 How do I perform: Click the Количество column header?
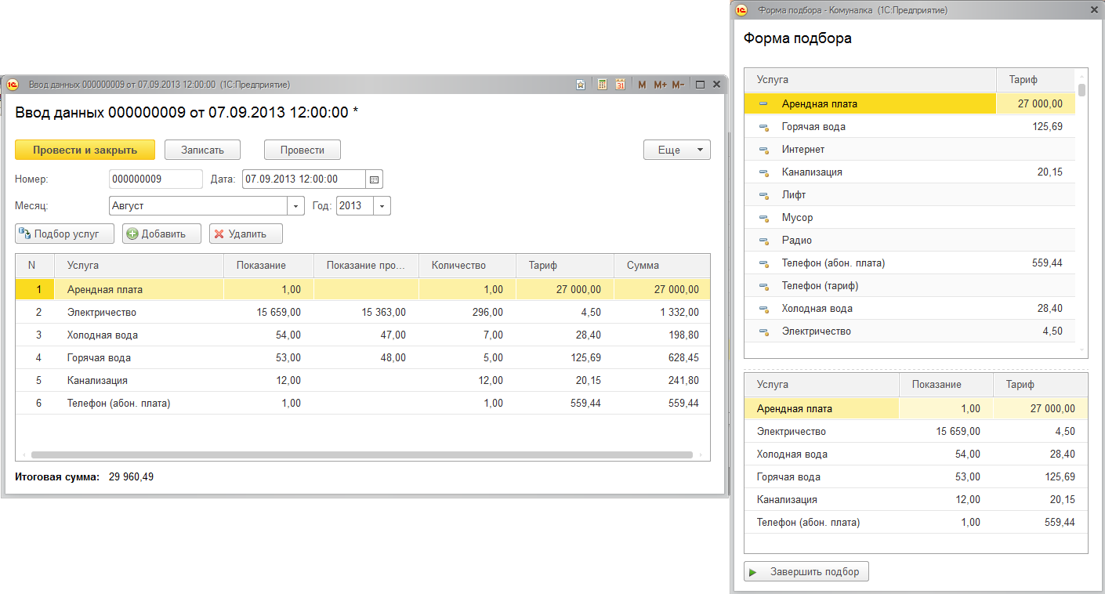tap(468, 266)
